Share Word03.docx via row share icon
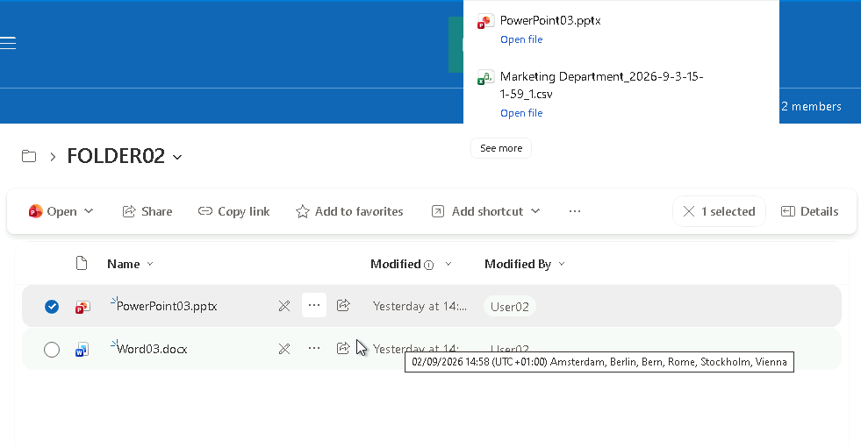Screen dimensions: 861x447 coord(343,348)
